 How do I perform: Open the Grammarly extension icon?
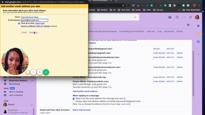tap(152, 5)
